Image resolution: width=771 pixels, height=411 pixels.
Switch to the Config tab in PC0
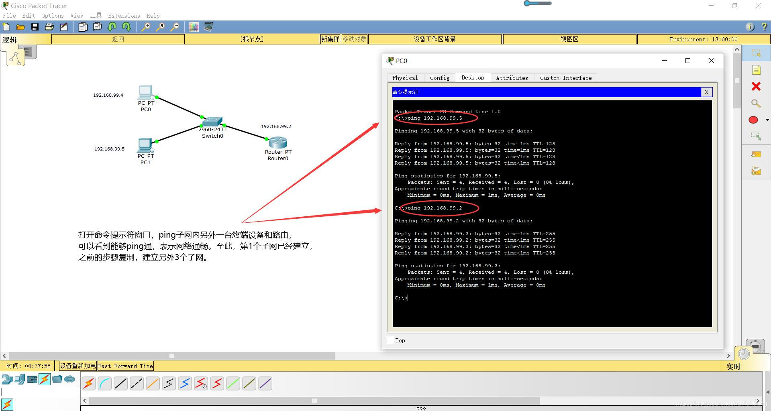440,78
